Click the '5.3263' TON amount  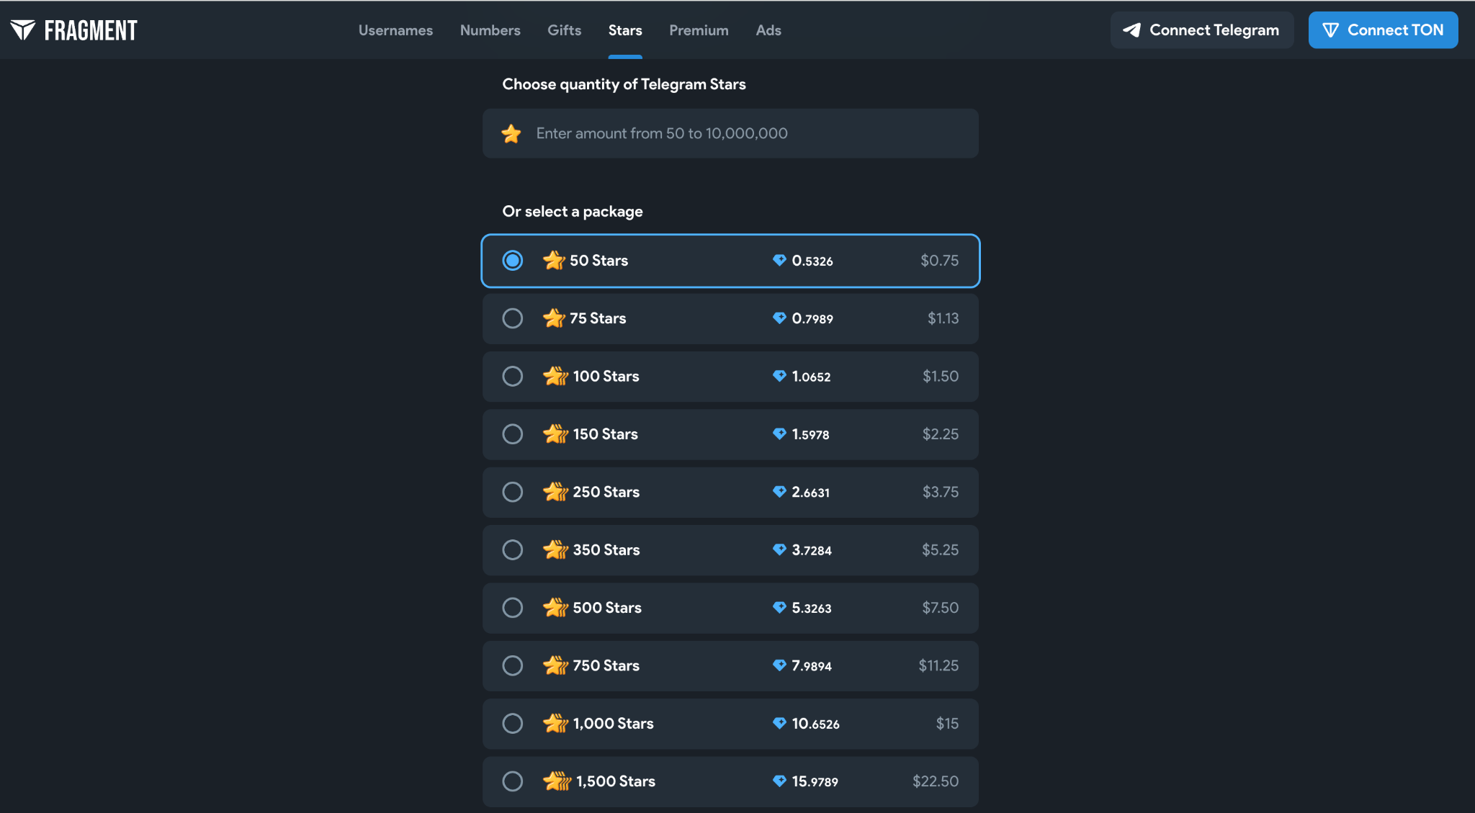point(811,607)
